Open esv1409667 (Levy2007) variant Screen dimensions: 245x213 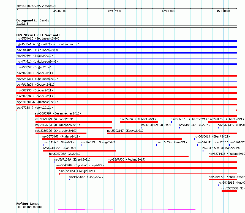coord(86,177)
